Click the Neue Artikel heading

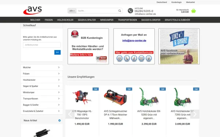[30, 121]
